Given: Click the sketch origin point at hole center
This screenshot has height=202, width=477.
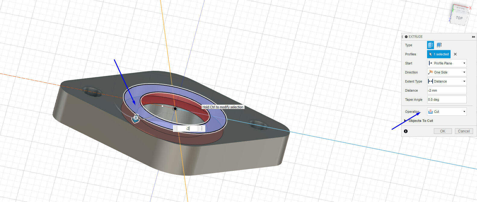Looking at the screenshot, I should coord(175,109).
